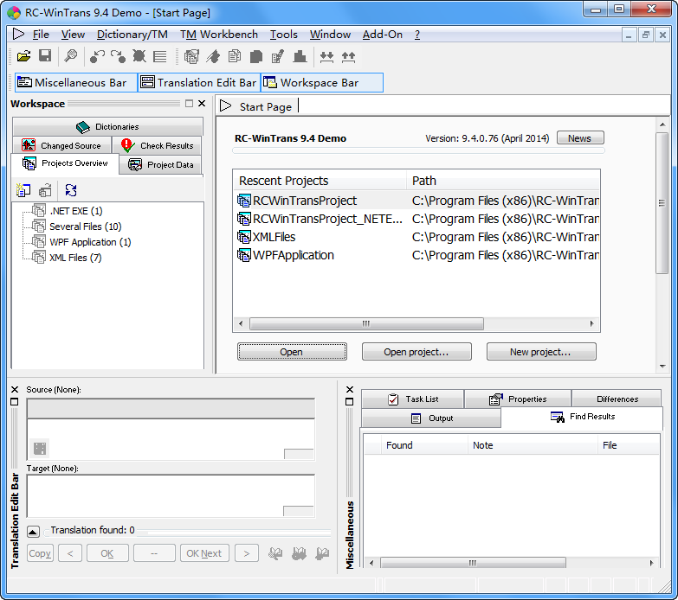Switch to the Properties tab

point(518,399)
